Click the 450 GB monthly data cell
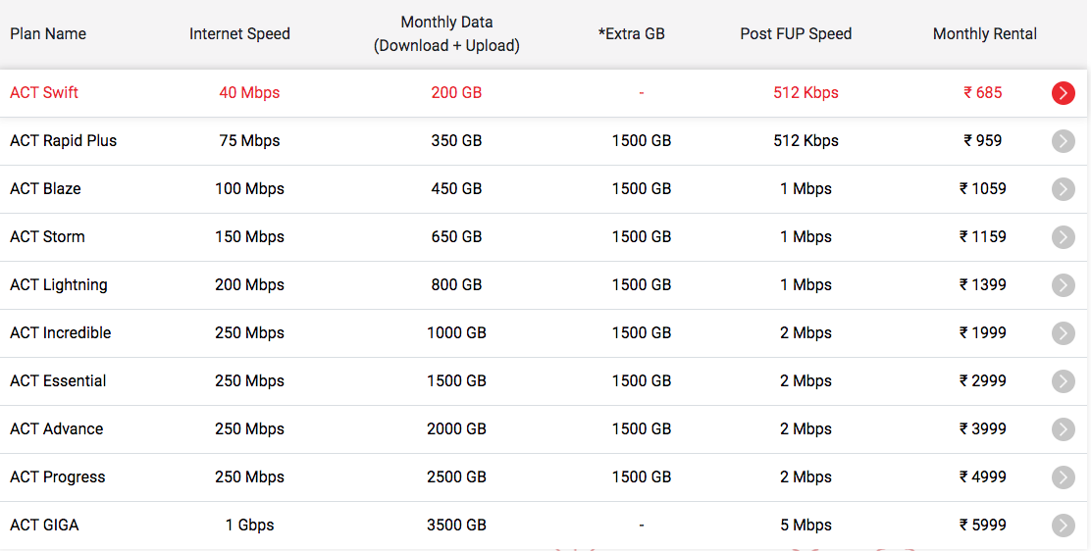 [x=456, y=188]
